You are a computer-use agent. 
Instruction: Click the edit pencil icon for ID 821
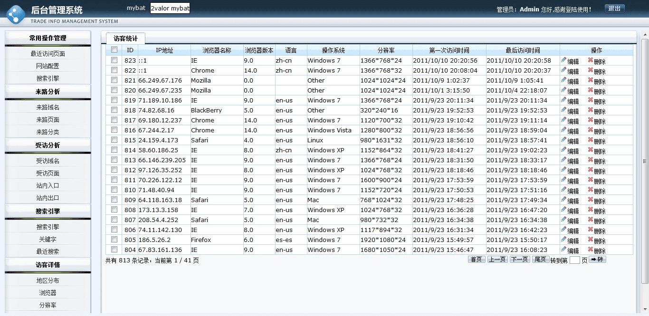point(564,80)
